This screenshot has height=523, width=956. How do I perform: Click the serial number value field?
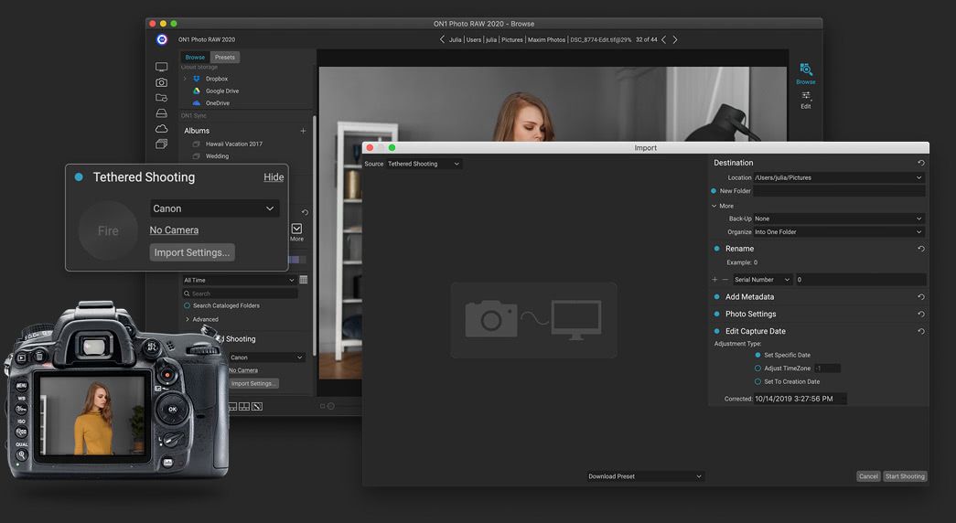coord(861,279)
